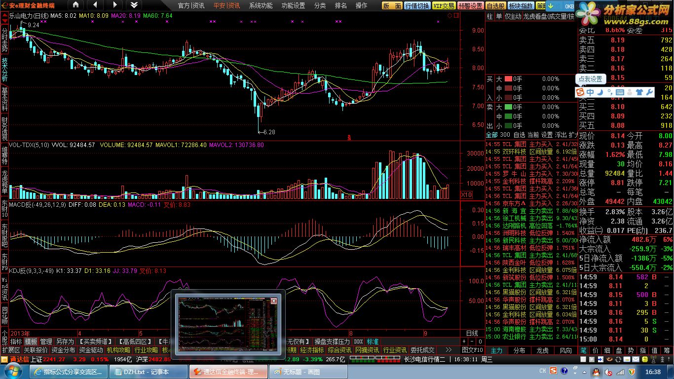Click the red 买入 大 order color swatch
674x379 pixels.
pos(508,79)
